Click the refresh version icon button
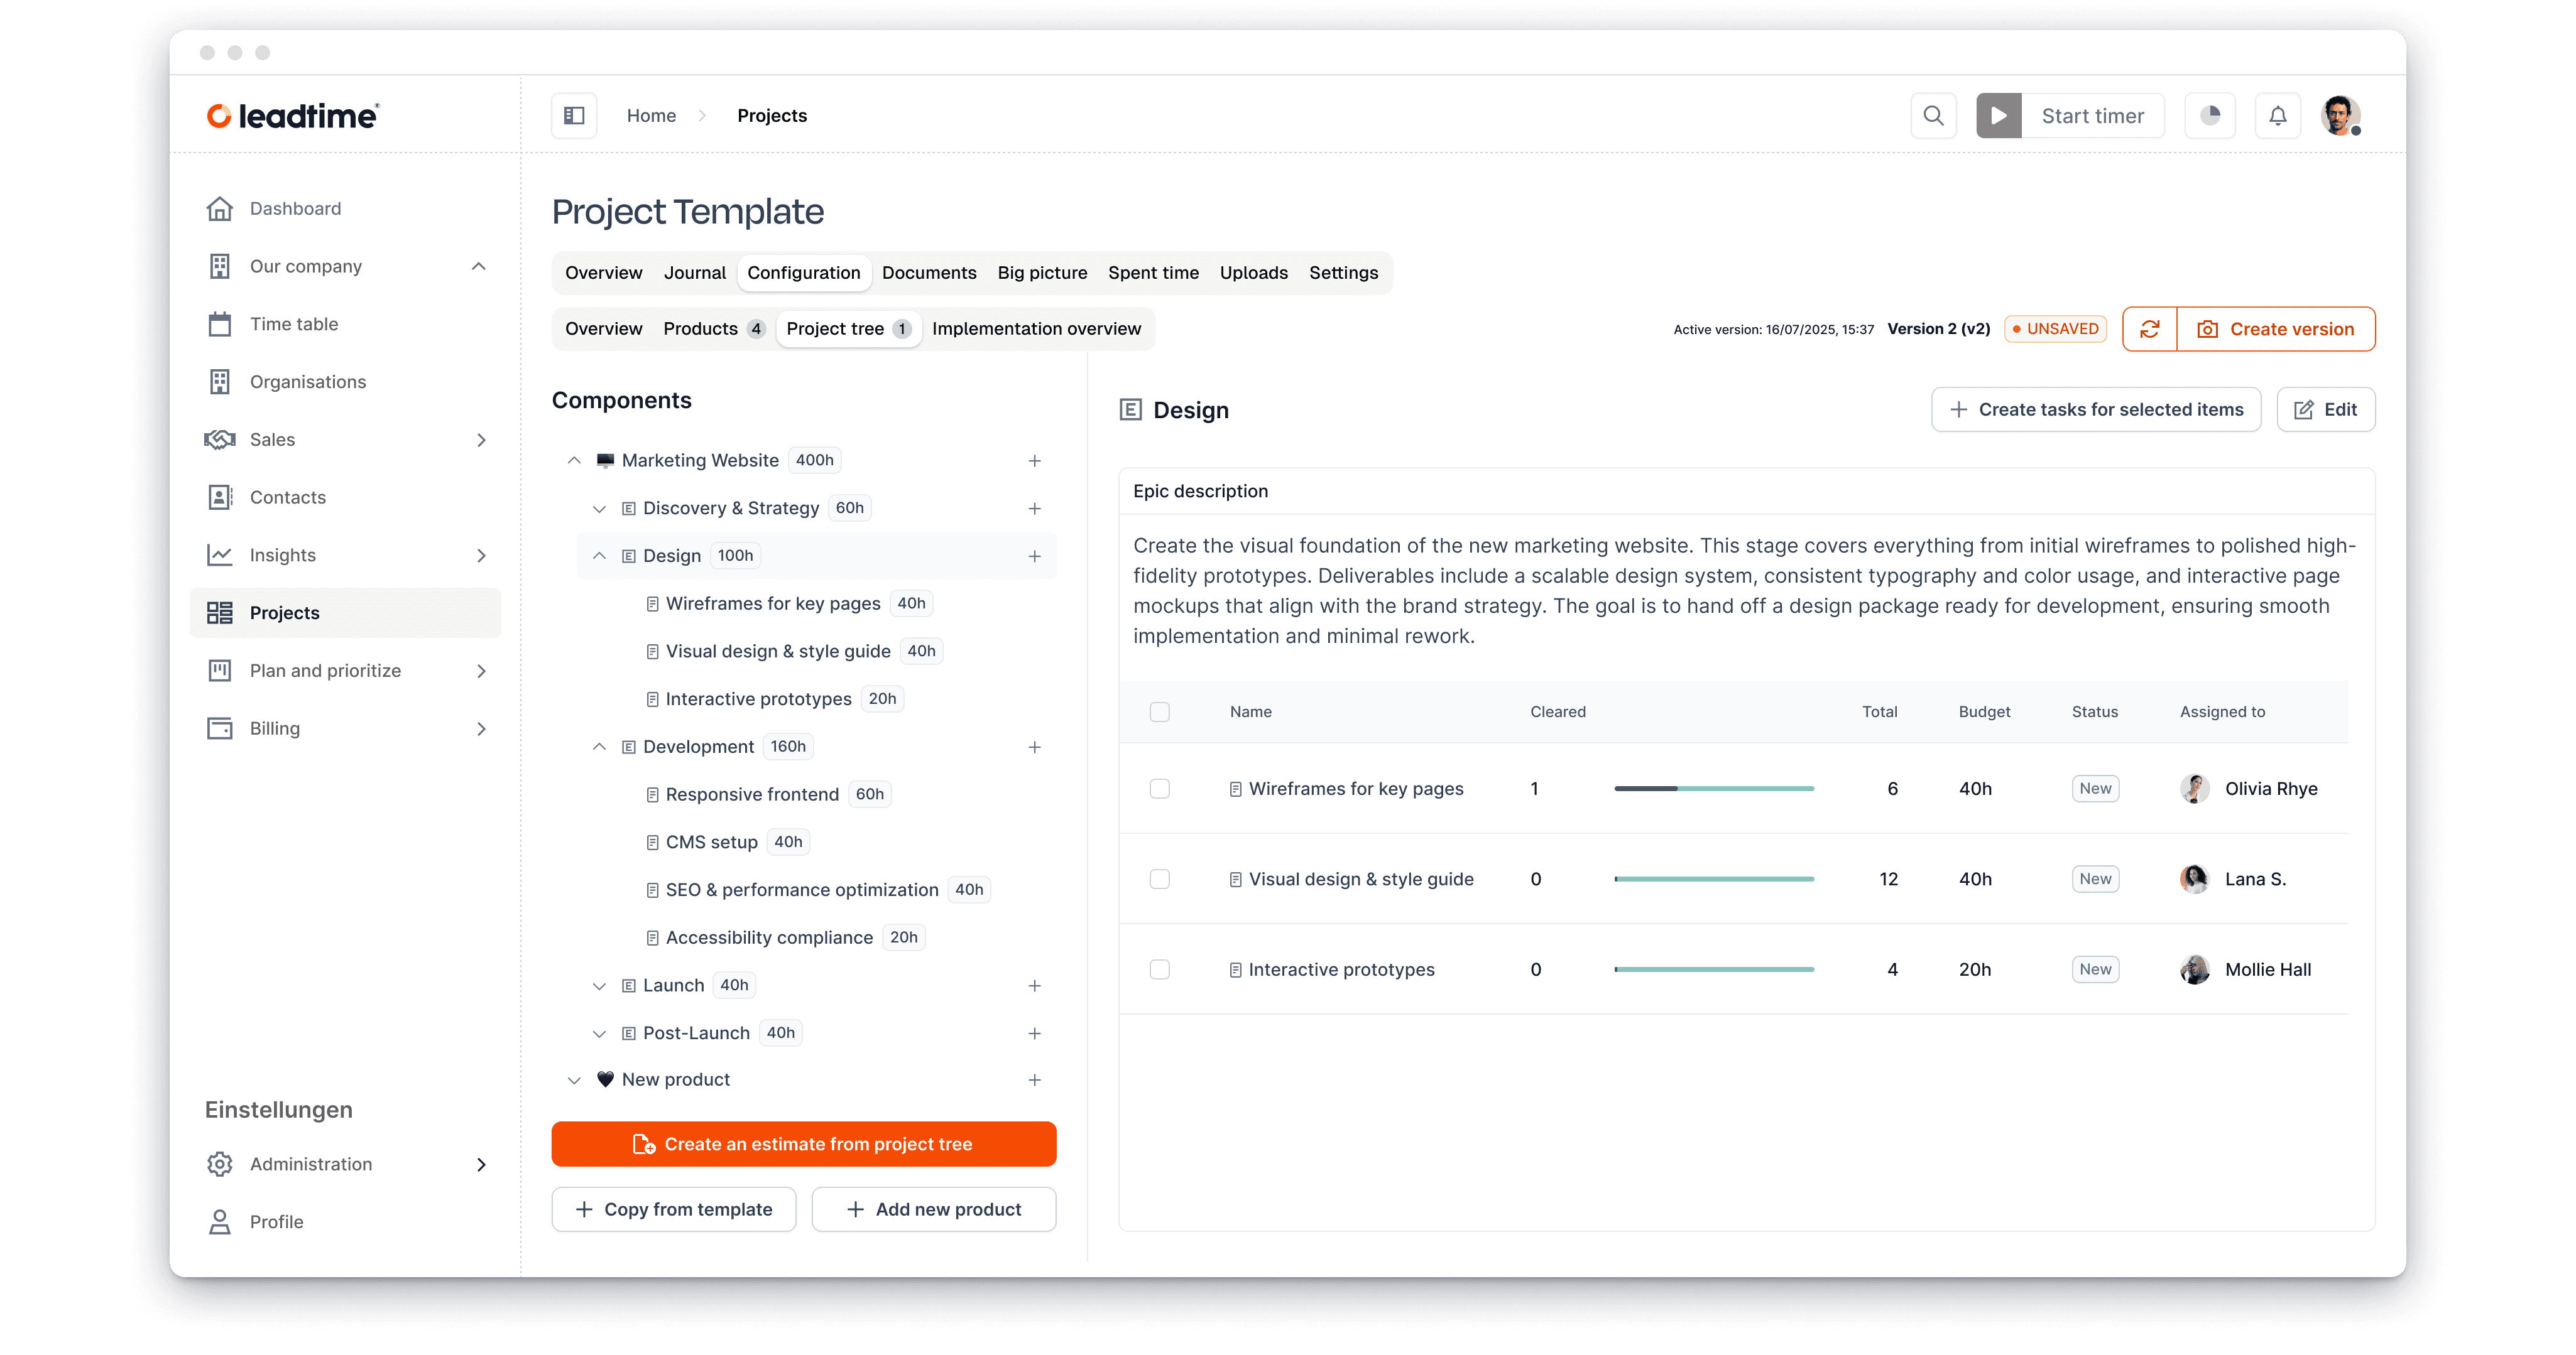Screen dimensions: 2576x1355 point(2150,329)
